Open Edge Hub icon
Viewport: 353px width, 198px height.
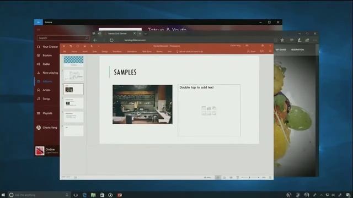[x=292, y=40]
